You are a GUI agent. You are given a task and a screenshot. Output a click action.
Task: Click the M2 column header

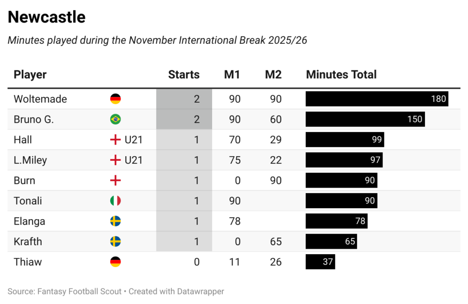click(x=273, y=75)
